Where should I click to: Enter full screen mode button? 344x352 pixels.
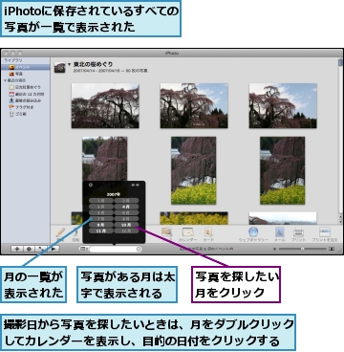[x=41, y=249]
